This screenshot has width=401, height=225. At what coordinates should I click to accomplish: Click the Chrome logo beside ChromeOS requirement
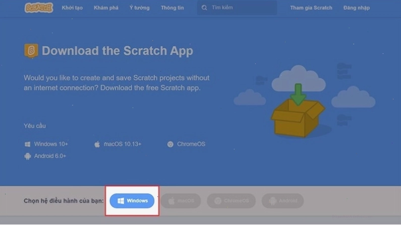coord(170,144)
